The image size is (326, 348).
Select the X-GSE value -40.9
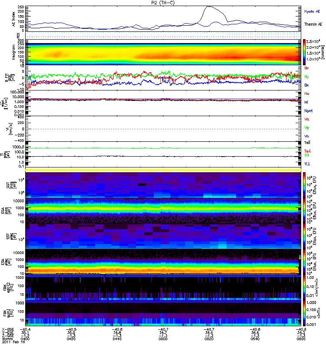(301, 329)
